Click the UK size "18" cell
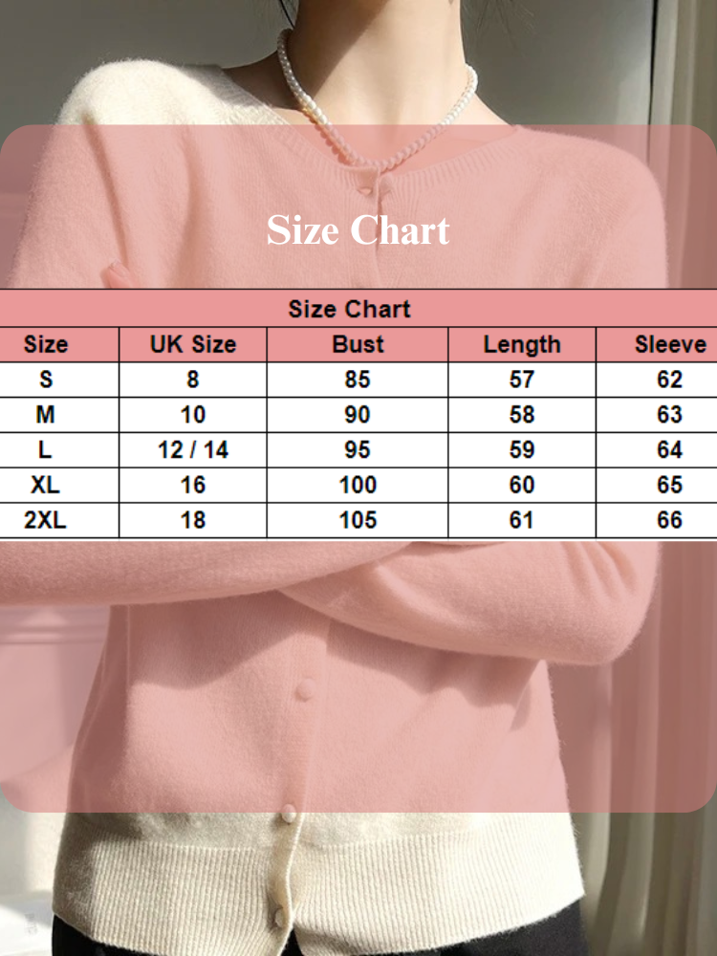 [x=192, y=520]
